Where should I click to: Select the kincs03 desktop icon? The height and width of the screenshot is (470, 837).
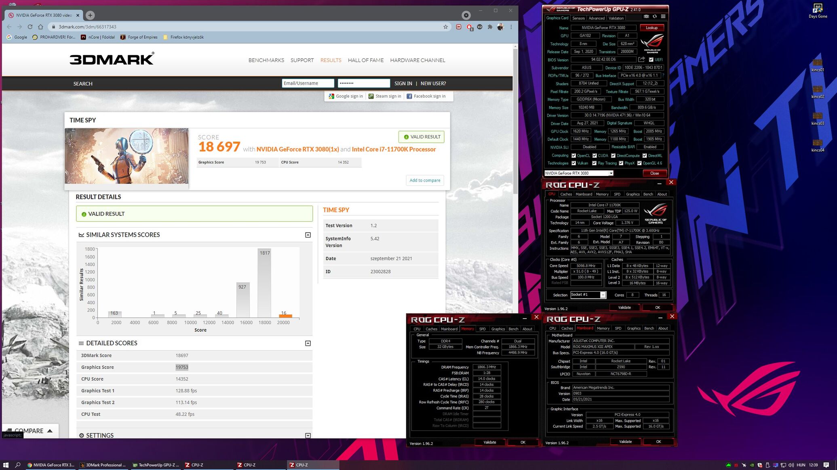[817, 119]
